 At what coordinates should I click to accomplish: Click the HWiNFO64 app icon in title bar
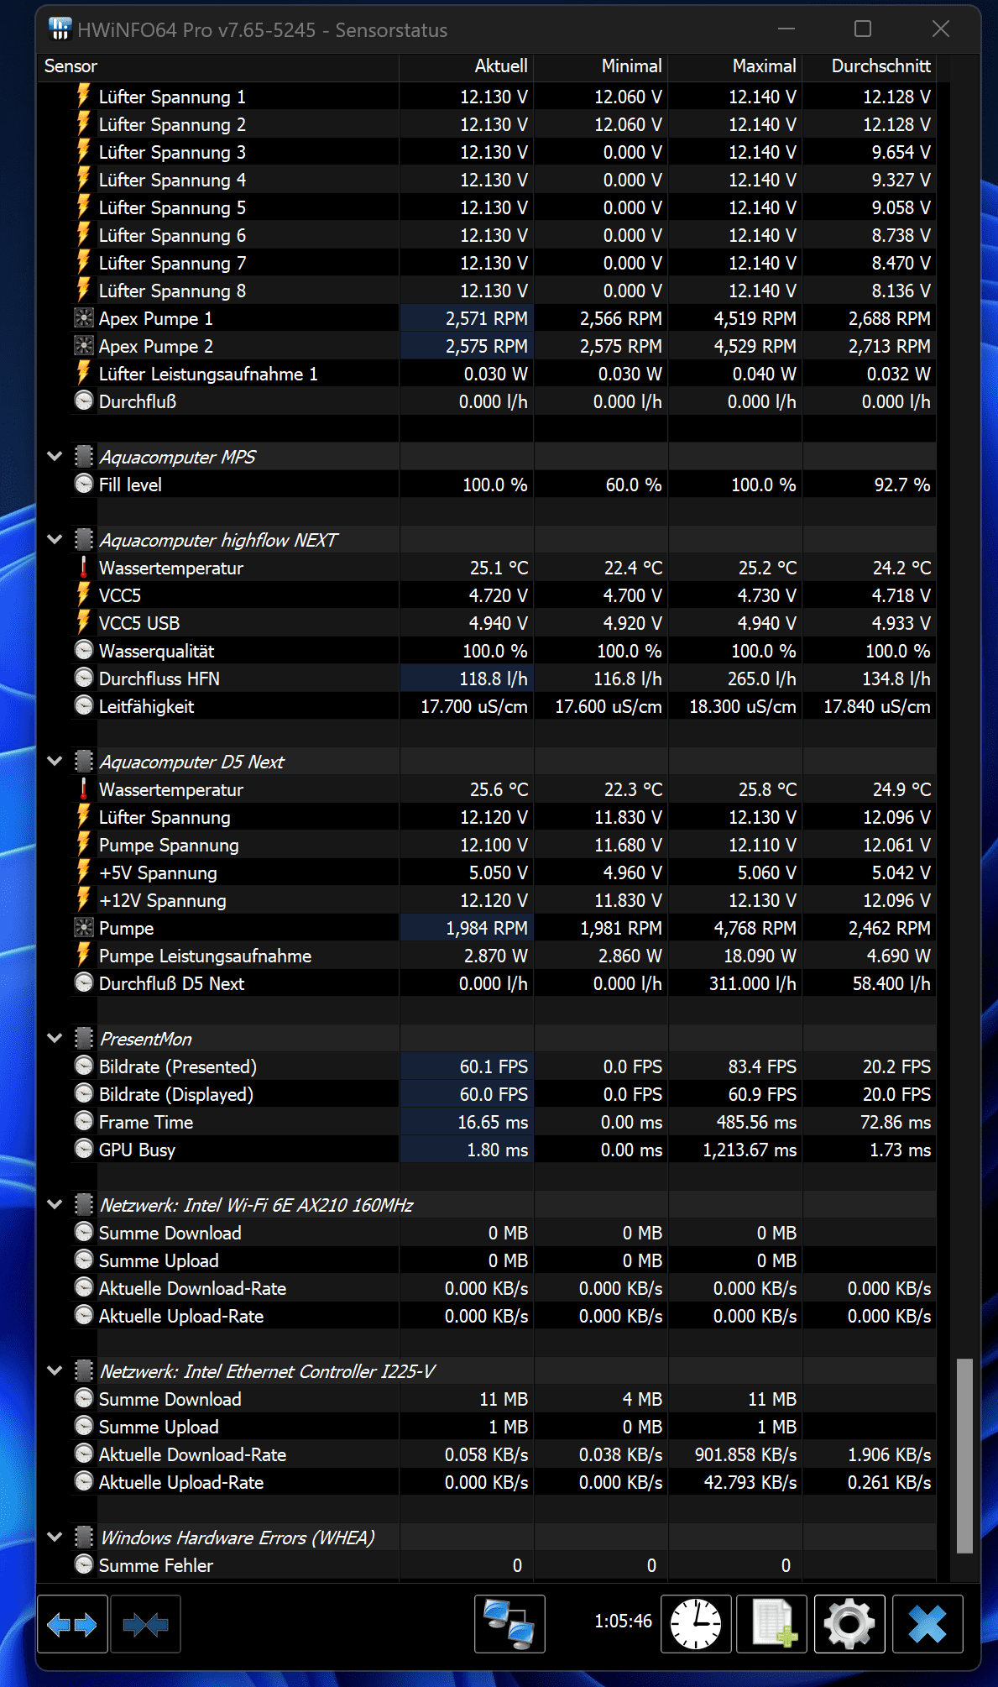(60, 29)
